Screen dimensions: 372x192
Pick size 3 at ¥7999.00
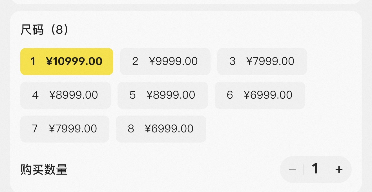(262, 61)
